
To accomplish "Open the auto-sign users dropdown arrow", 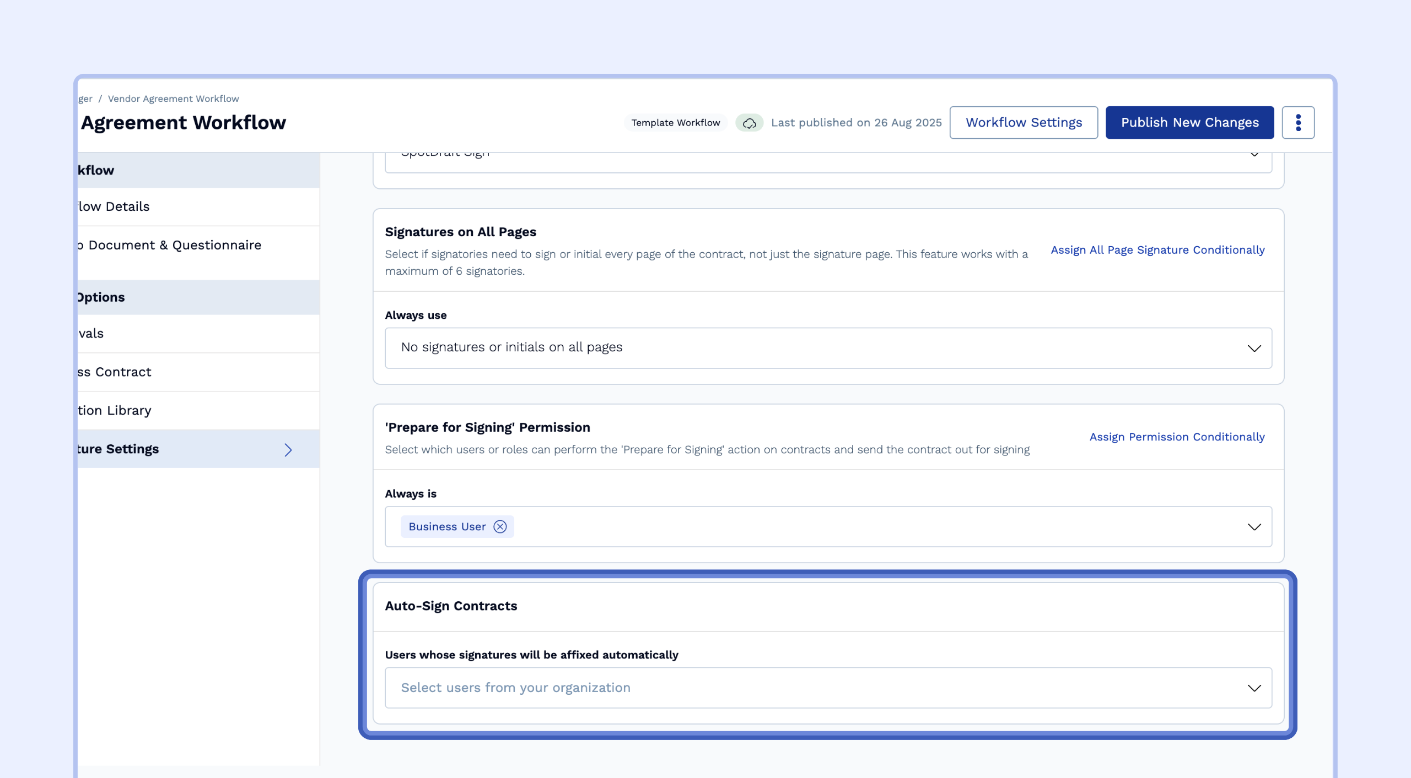I will 1254,688.
